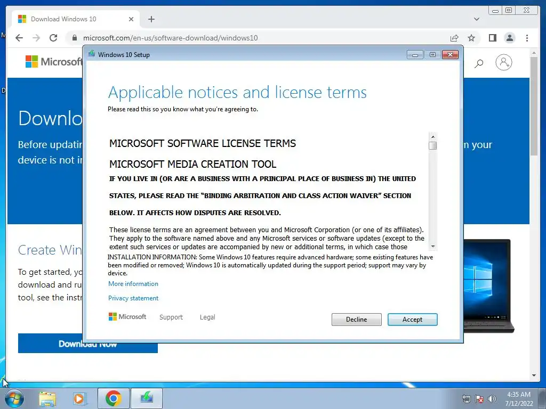The width and height of the screenshot is (546, 409).
Task: Minimize the Windows 10 Setup window
Action: [415, 55]
